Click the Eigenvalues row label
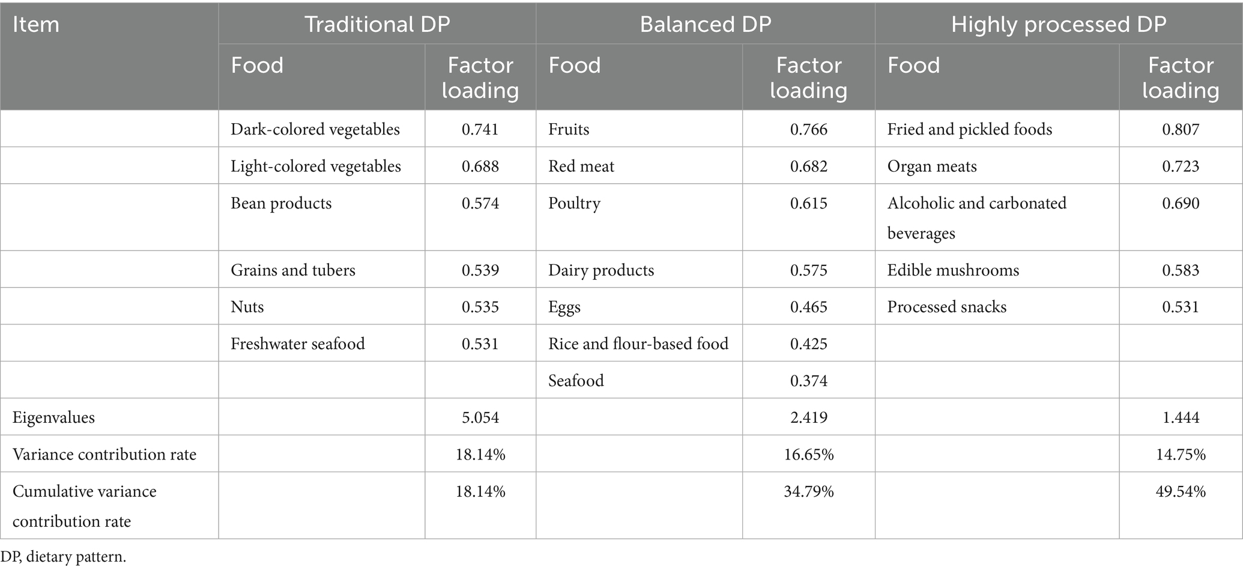 [53, 417]
